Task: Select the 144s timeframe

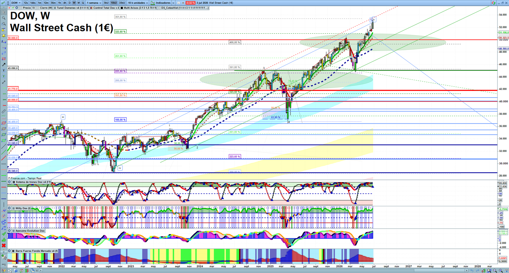Action: click(x=33, y=3)
